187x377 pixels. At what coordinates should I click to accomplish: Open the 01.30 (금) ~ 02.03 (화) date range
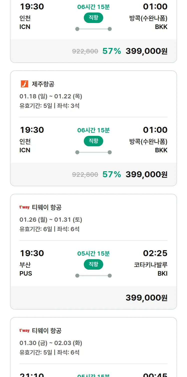(51, 343)
